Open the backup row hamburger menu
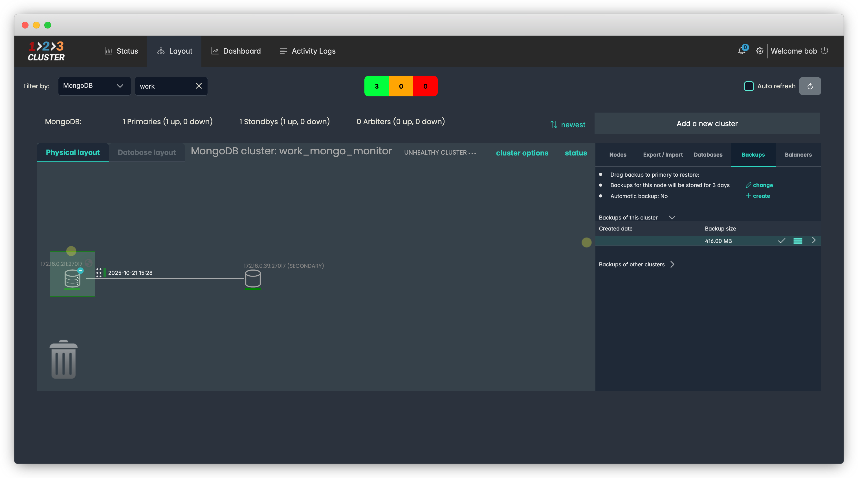Viewport: 858px width, 478px height. pyautogui.click(x=798, y=241)
